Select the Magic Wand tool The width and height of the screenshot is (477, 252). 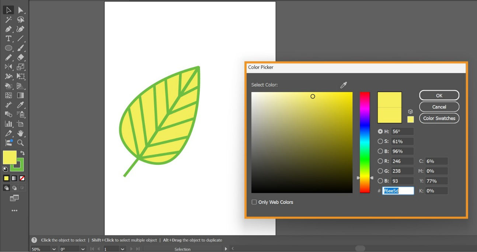coord(8,19)
